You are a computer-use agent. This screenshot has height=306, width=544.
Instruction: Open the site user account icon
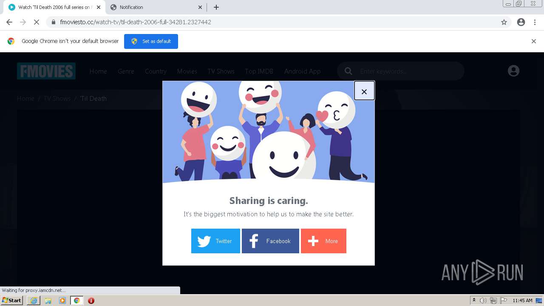[513, 71]
